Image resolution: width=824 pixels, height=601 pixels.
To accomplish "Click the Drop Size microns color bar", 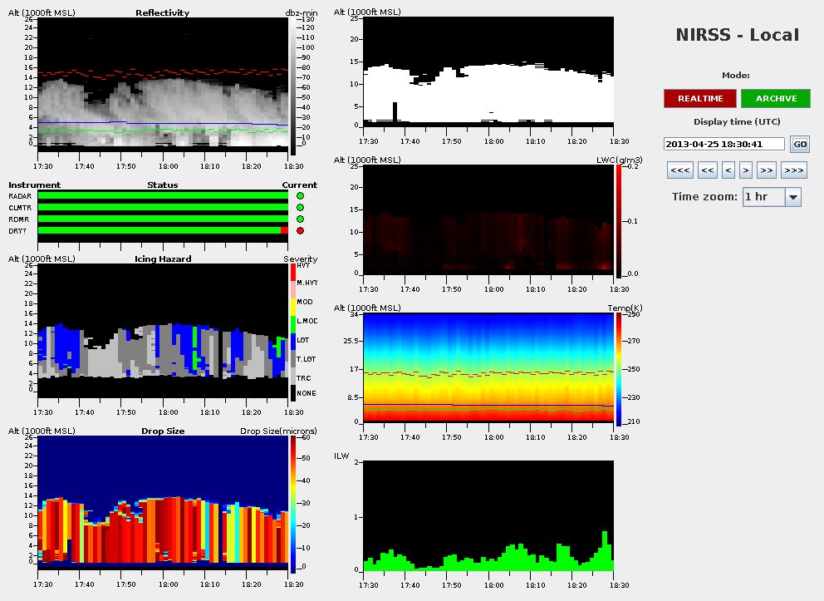I will point(292,504).
